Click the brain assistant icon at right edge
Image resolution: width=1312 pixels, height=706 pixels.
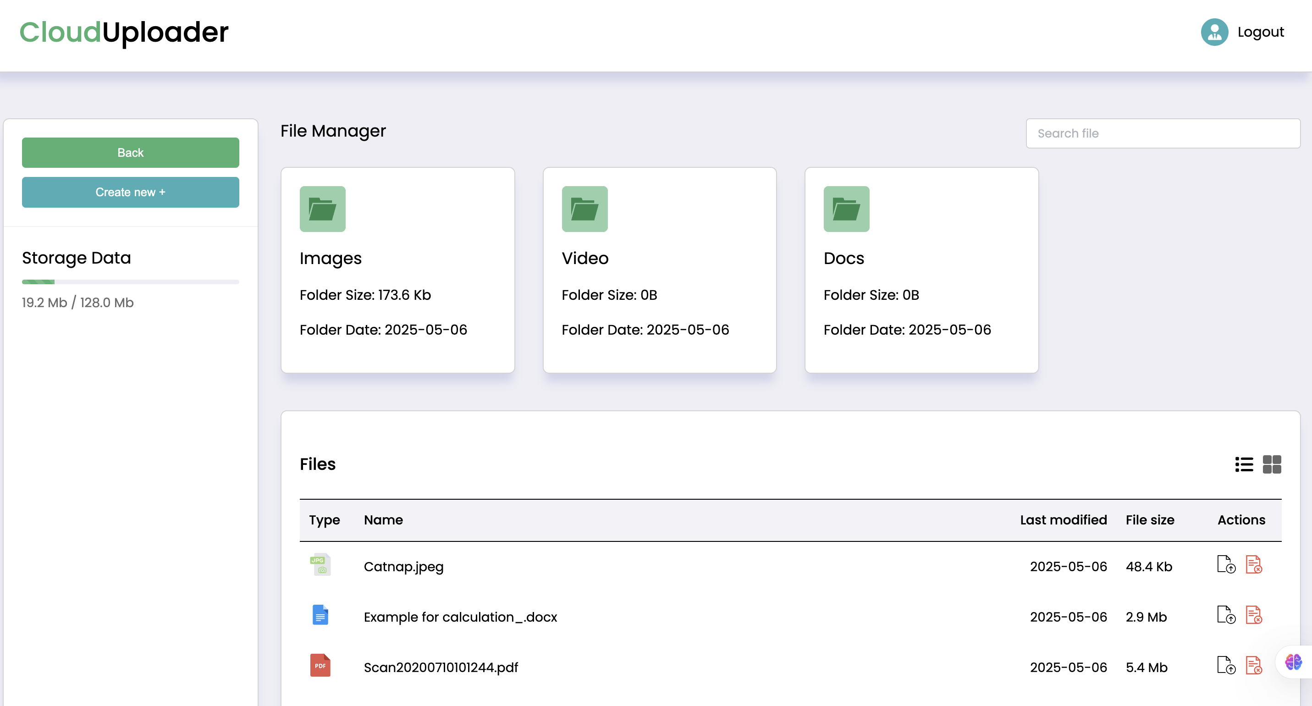(x=1293, y=662)
